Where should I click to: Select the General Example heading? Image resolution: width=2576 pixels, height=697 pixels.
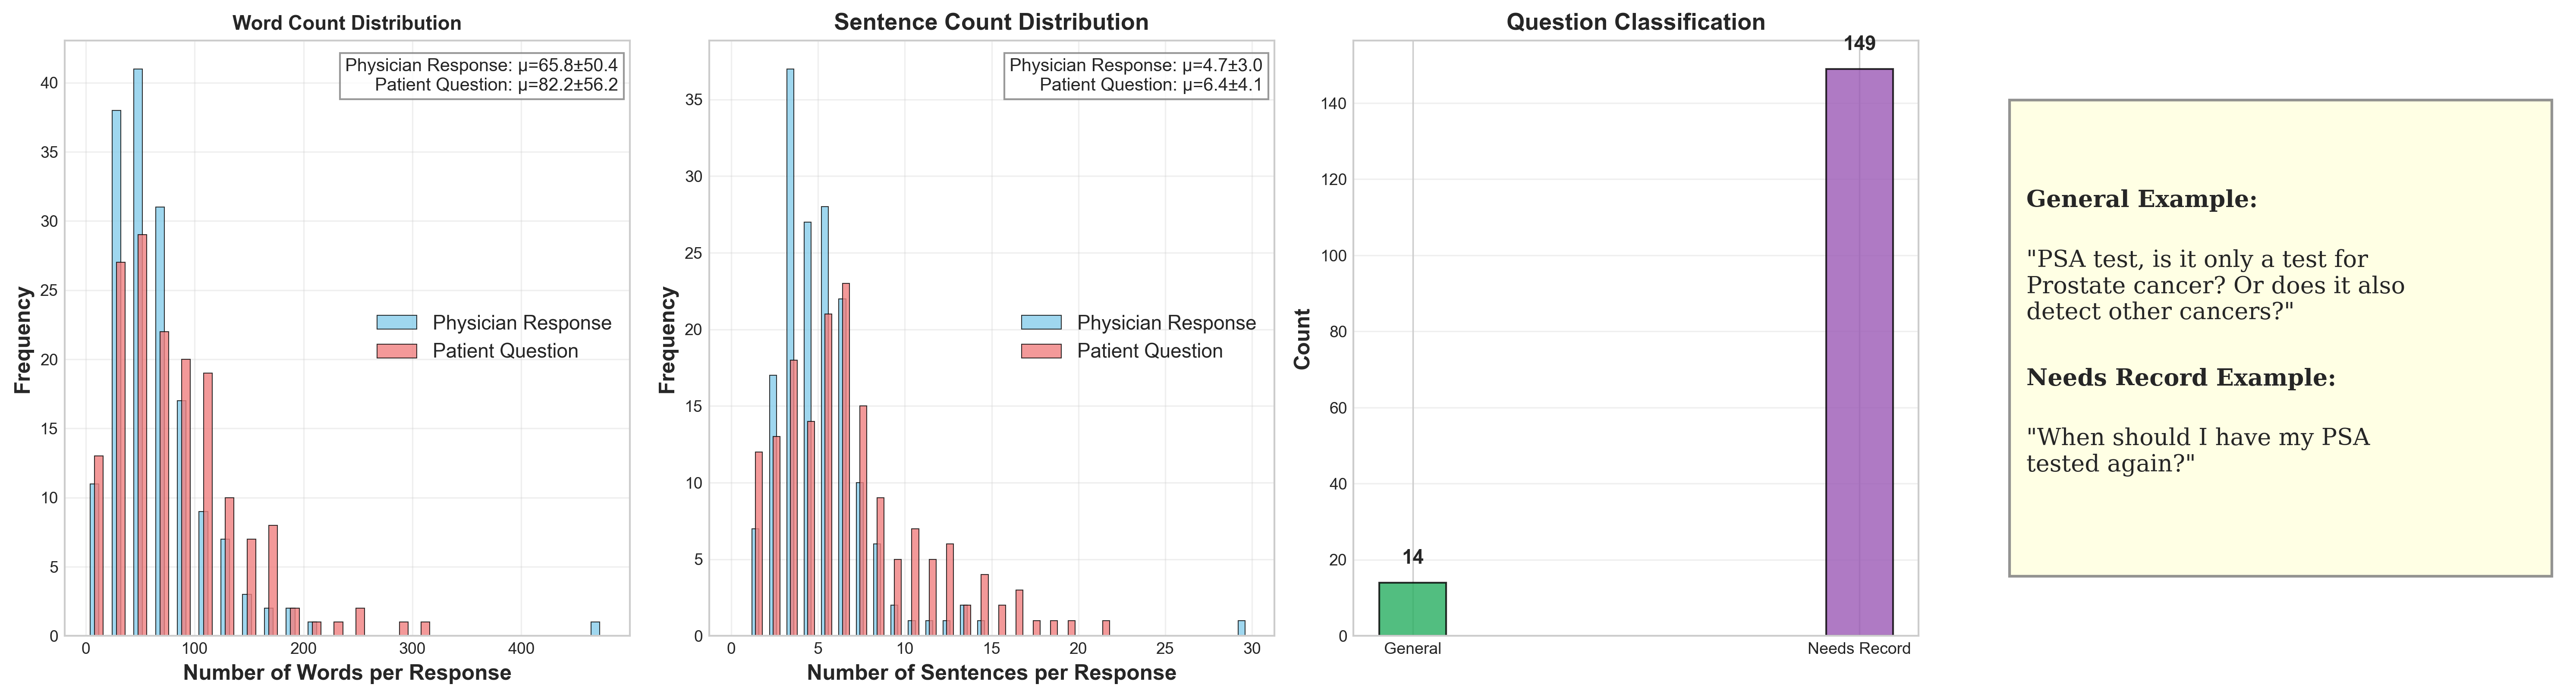coord(2141,199)
